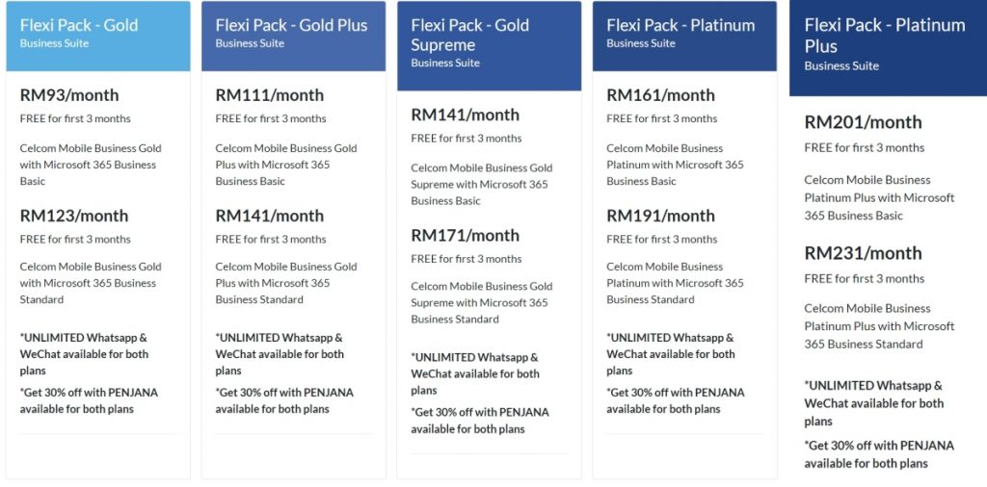Click Gold card's PENJANA 30% off note

click(89, 400)
